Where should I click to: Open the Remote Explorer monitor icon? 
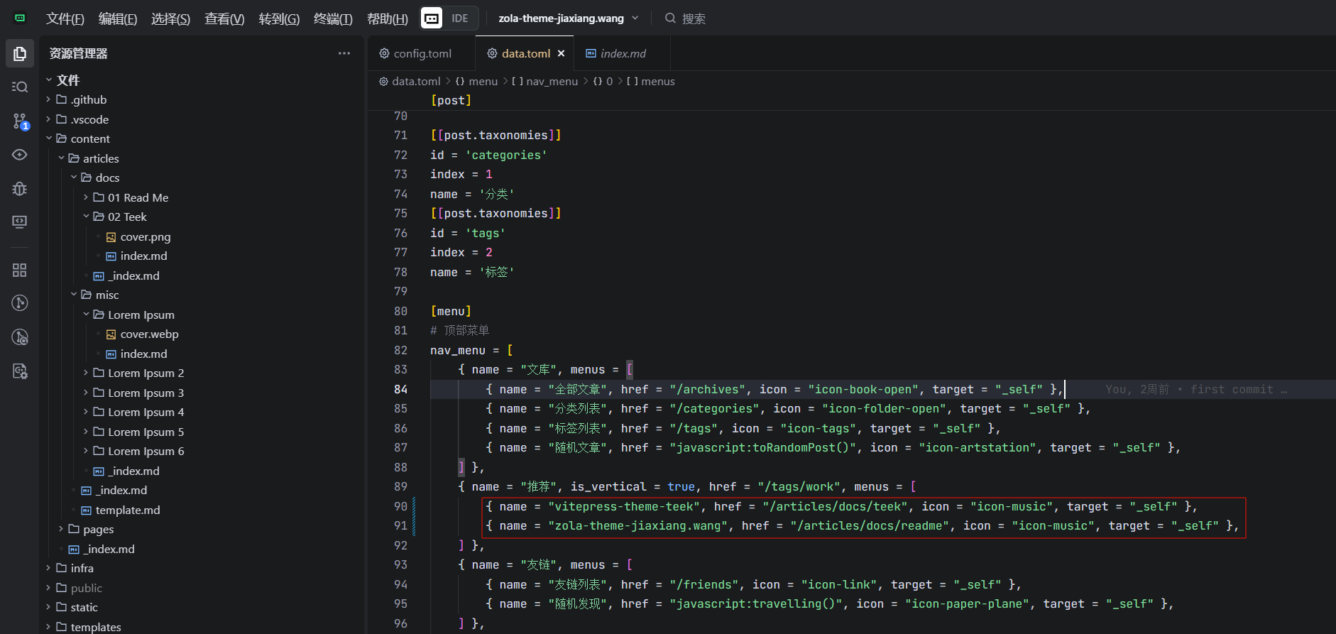[20, 222]
